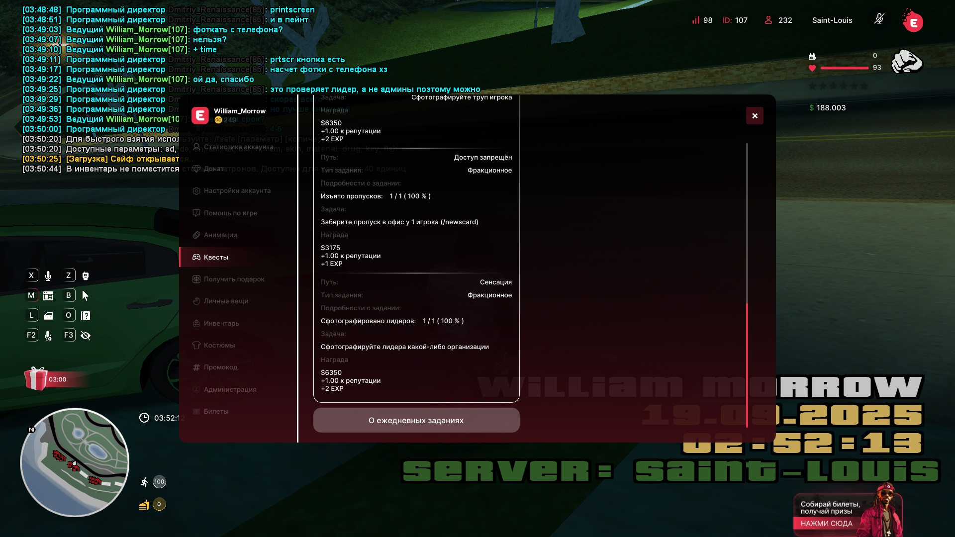Click the car door lock icon by L
This screenshot has height=537, width=955.
[48, 316]
